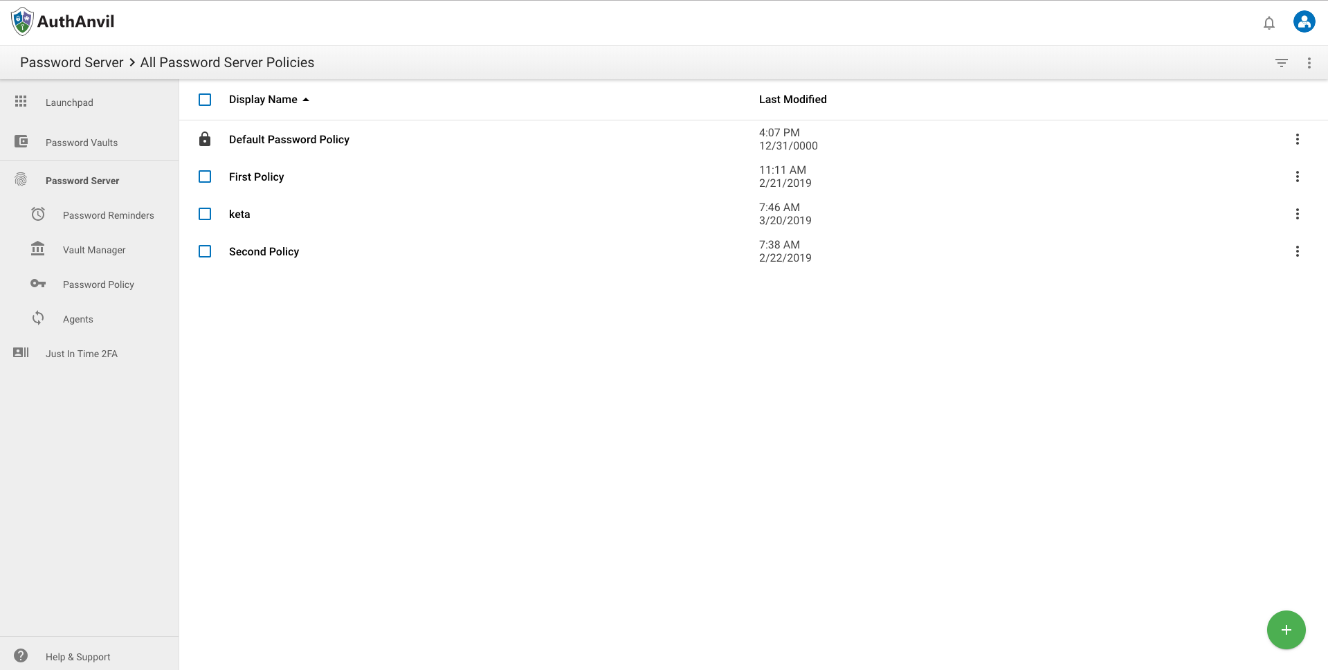Click the AuthAnvil shield logo
This screenshot has height=670, width=1328.
coord(22,21)
